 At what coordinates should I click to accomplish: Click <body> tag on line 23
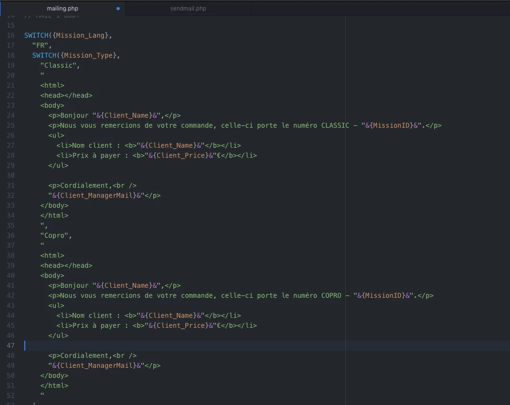click(52, 105)
